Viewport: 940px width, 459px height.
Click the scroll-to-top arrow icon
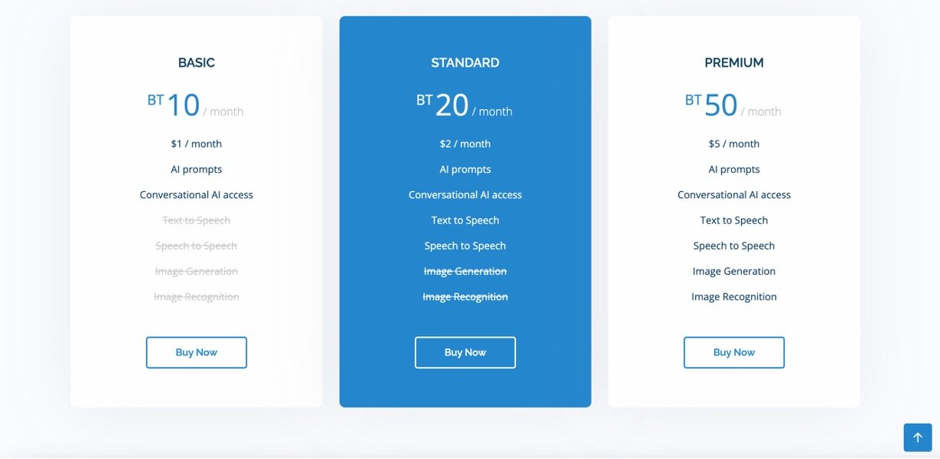[918, 438]
